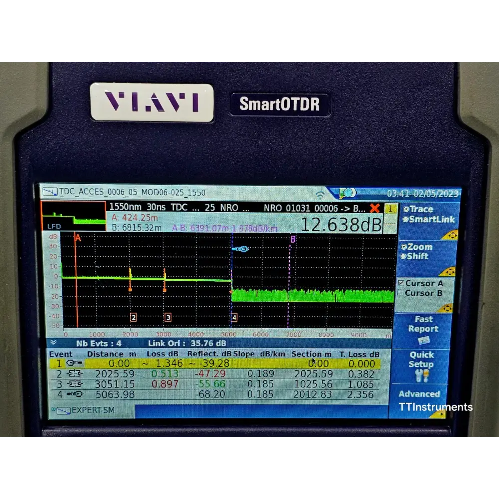
Task: Open Quick Setup with tools icon
Action: click(421, 367)
